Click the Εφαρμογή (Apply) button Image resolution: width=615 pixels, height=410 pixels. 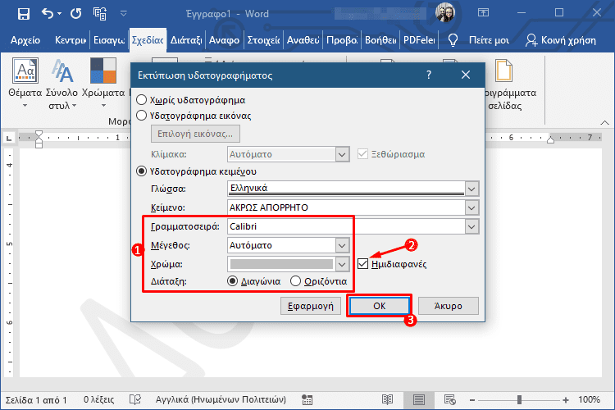[x=310, y=306]
